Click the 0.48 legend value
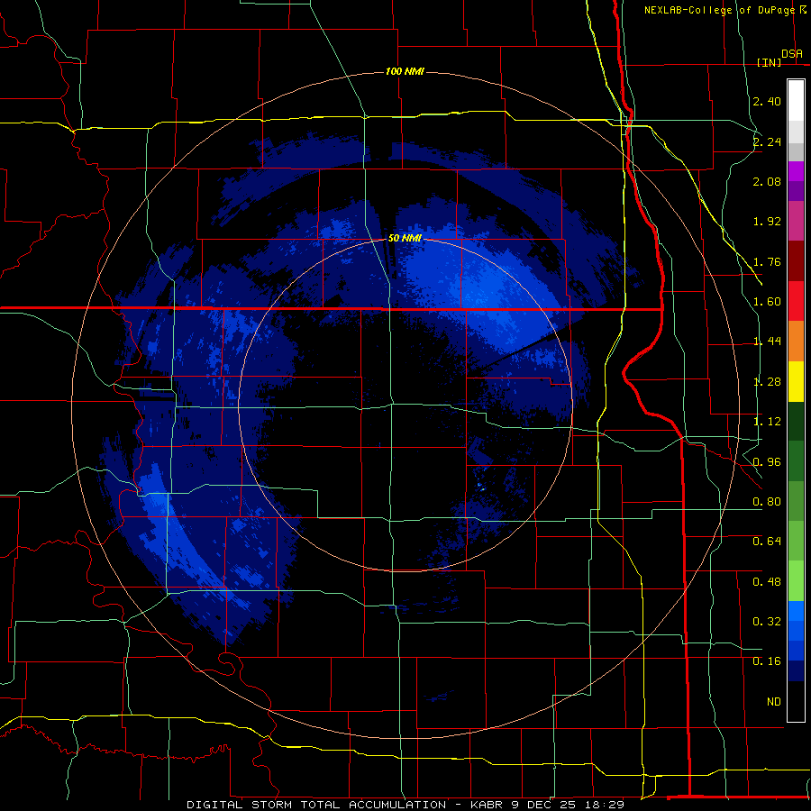 pos(767,582)
